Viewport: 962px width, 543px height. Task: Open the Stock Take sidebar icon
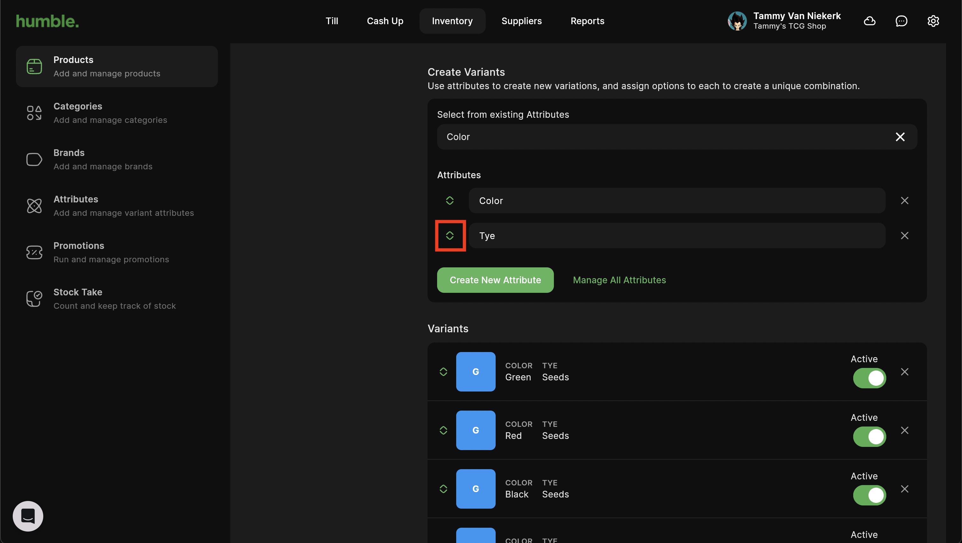point(34,299)
